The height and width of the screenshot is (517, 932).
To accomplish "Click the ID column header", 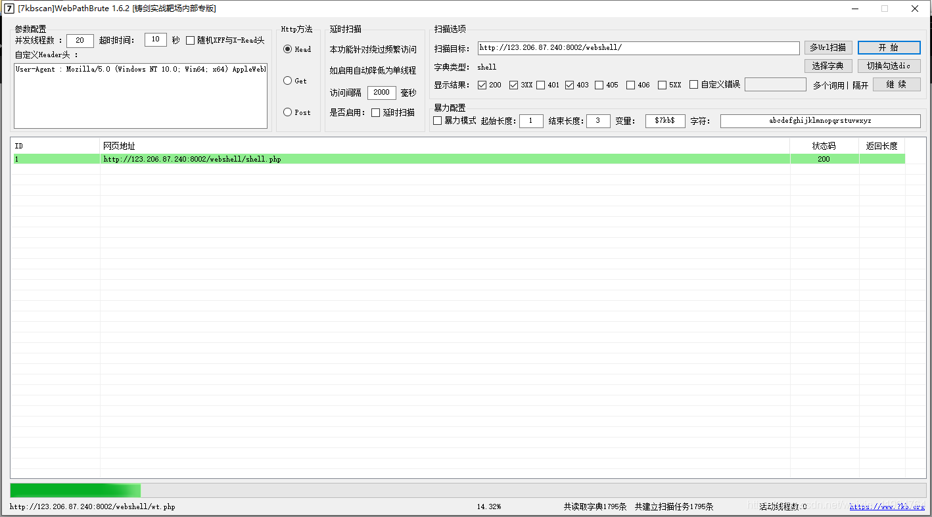I will coord(56,146).
